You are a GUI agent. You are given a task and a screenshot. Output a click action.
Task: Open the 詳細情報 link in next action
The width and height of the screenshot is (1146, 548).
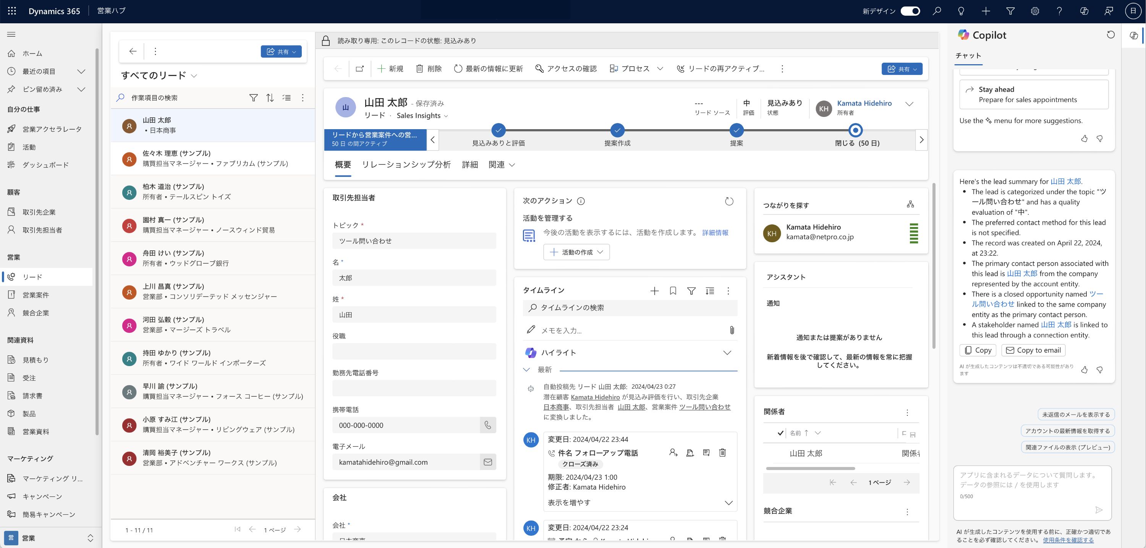point(715,232)
